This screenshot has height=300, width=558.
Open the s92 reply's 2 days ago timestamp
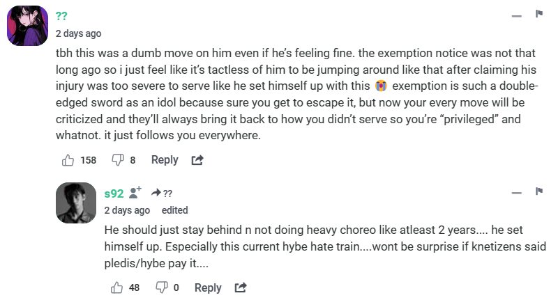tap(127, 210)
